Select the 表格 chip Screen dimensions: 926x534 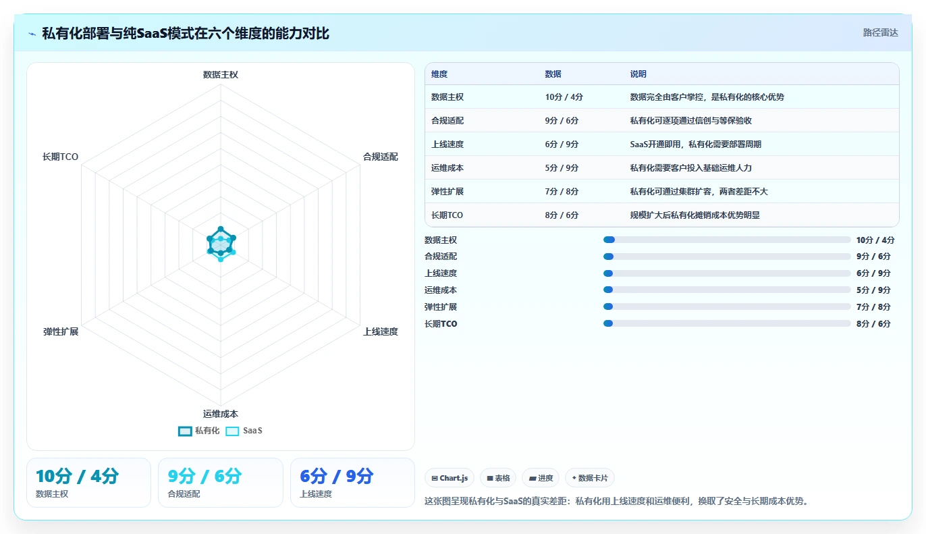[x=498, y=478]
